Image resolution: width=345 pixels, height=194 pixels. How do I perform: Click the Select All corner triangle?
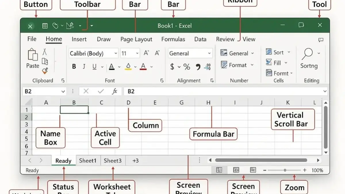[x=28, y=102]
